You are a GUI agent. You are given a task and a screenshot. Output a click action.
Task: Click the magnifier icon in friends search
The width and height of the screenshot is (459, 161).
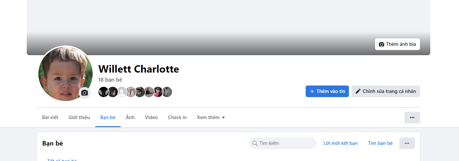click(255, 143)
